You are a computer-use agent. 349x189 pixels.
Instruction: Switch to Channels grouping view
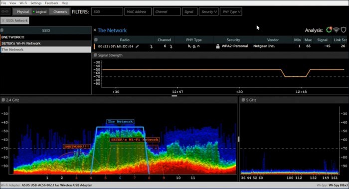pos(60,12)
